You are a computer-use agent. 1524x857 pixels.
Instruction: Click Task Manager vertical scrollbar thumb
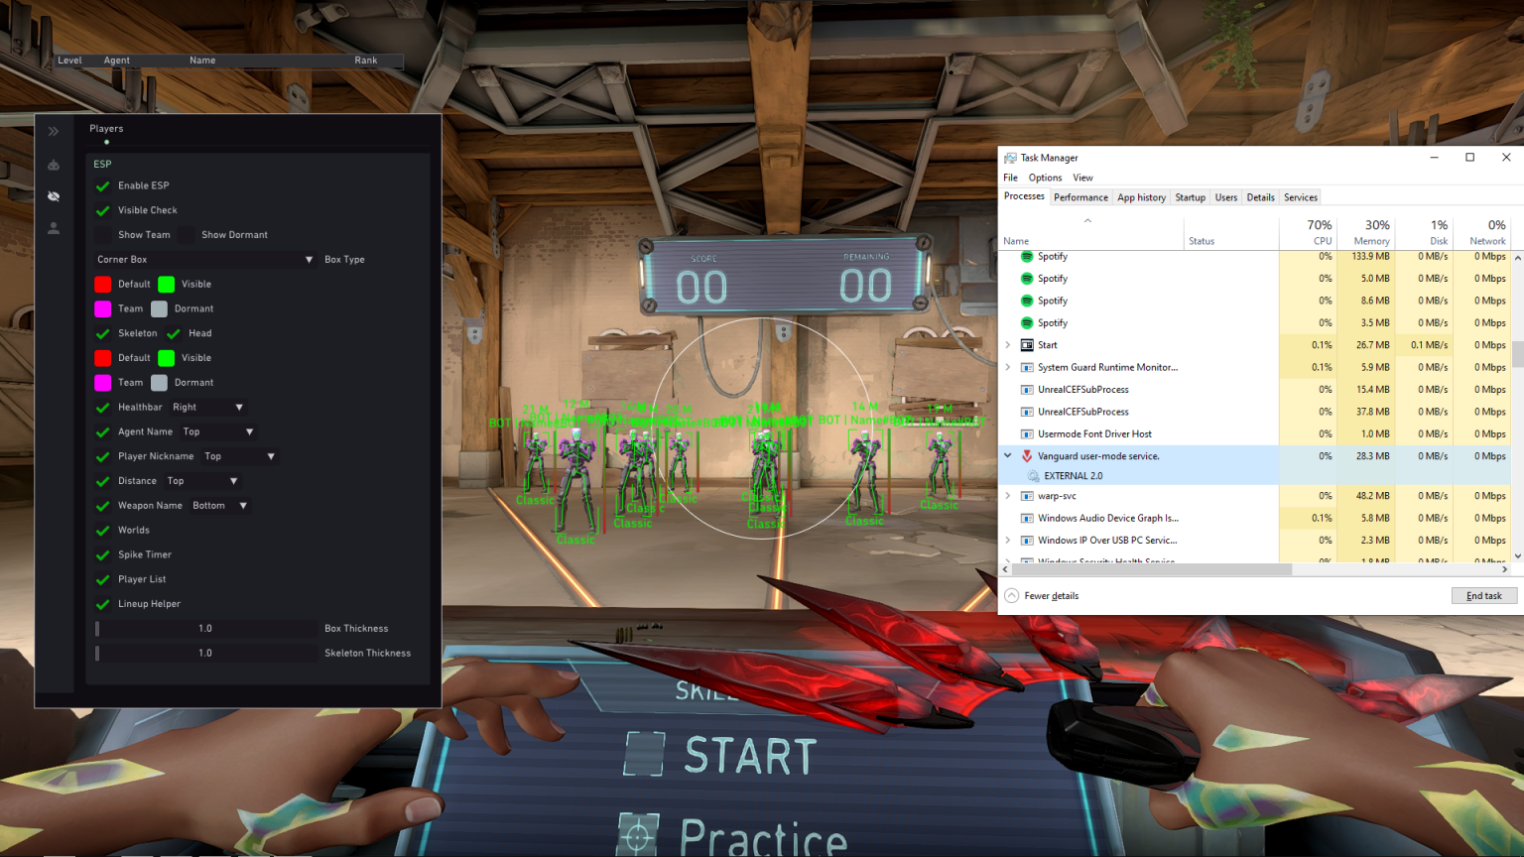[x=1517, y=354]
